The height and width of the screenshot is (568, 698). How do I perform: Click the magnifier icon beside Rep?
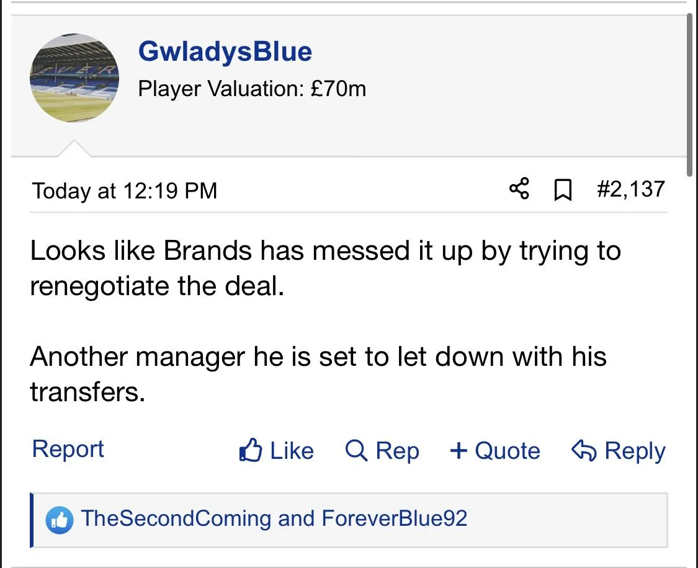[x=356, y=451]
